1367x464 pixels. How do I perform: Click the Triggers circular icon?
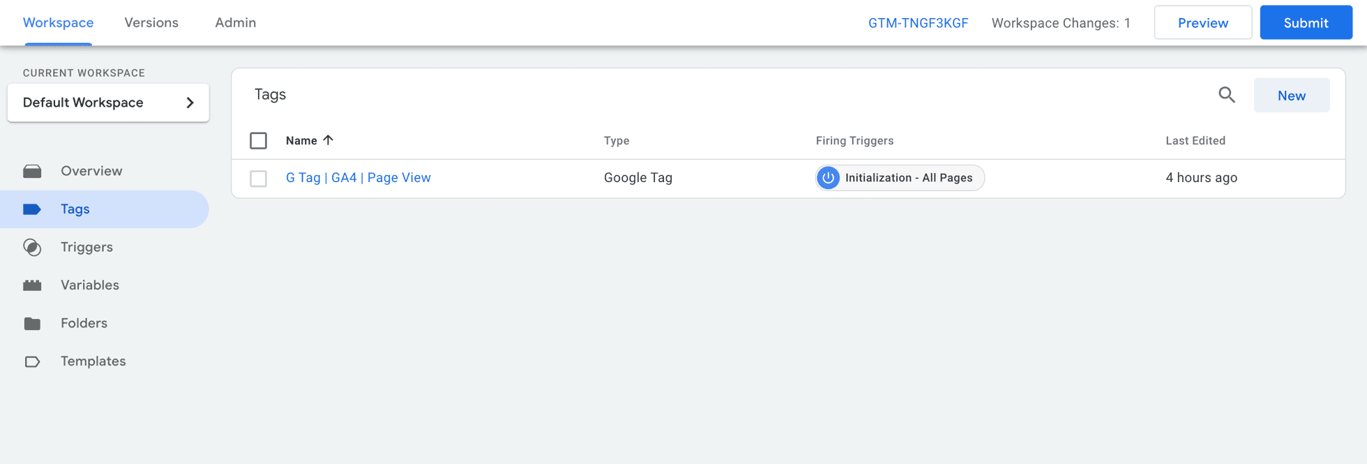coord(32,247)
